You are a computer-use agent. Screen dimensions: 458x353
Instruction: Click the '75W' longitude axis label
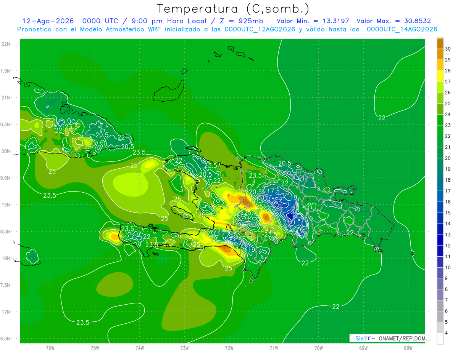click(x=95, y=348)
